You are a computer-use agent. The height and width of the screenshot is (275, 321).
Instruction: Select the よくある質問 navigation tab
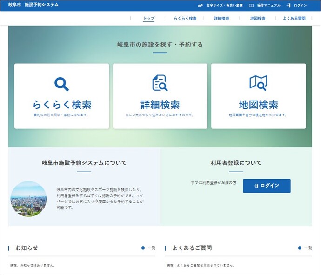294,19
